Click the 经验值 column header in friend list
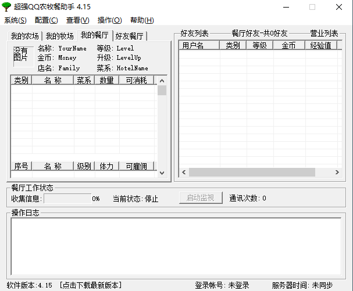Image resolution: width=353 pixels, height=291 pixels. pos(321,45)
